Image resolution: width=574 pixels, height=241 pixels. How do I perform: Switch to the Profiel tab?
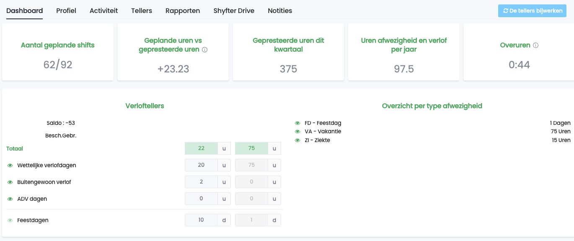(66, 10)
